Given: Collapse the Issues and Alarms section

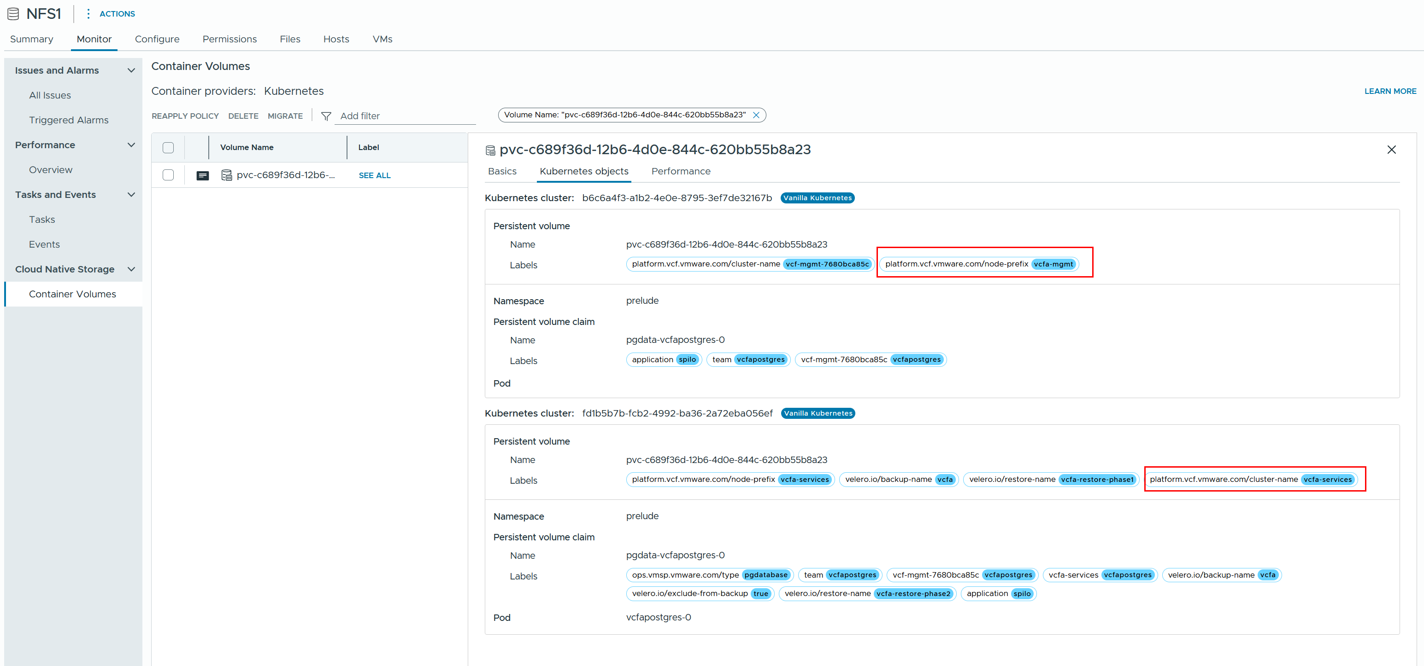Looking at the screenshot, I should [x=131, y=70].
